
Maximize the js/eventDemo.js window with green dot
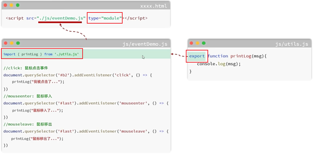(x=18, y=43)
